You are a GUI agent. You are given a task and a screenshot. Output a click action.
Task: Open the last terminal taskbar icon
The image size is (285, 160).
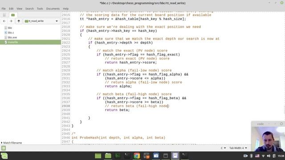[185, 156]
